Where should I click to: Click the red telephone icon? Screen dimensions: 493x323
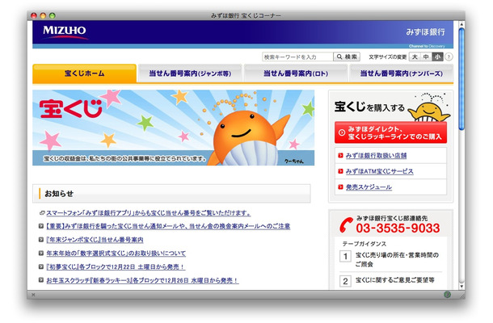347,225
